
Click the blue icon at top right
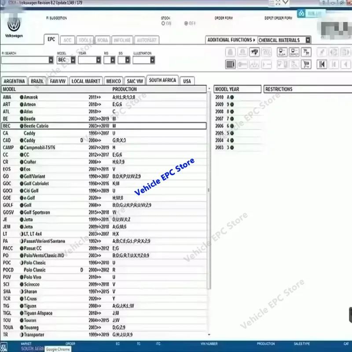tap(301, 13)
